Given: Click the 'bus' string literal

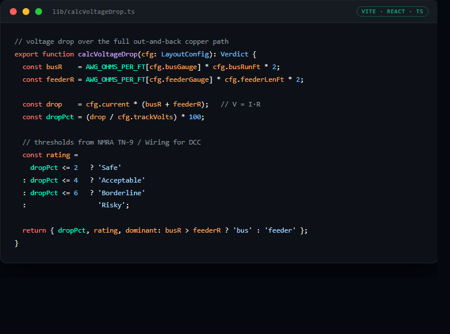Looking at the screenshot, I should point(242,230).
